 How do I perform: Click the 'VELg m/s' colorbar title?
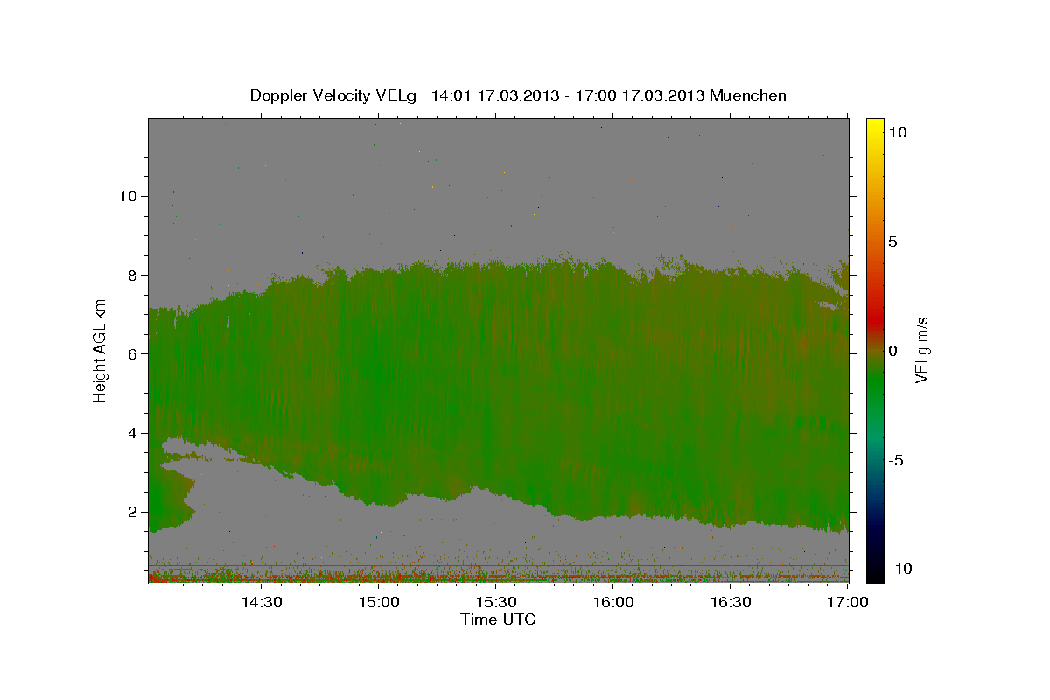pyautogui.click(x=923, y=351)
